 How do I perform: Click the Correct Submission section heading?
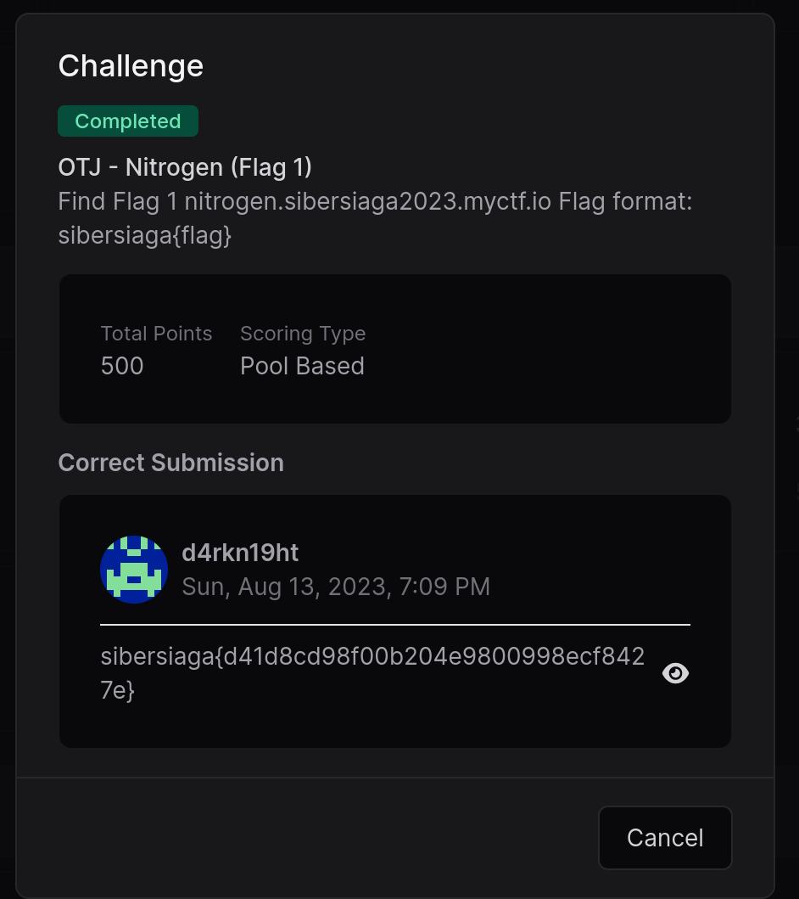click(x=171, y=463)
